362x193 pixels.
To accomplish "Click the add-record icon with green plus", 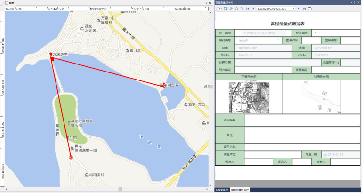I will point(236,8).
